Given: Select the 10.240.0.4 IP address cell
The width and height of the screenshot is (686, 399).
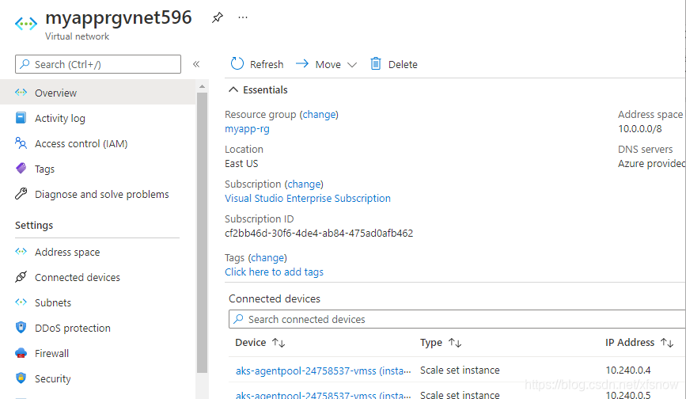Looking at the screenshot, I should point(627,370).
